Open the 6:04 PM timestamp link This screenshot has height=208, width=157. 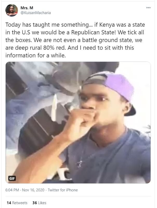12,190
